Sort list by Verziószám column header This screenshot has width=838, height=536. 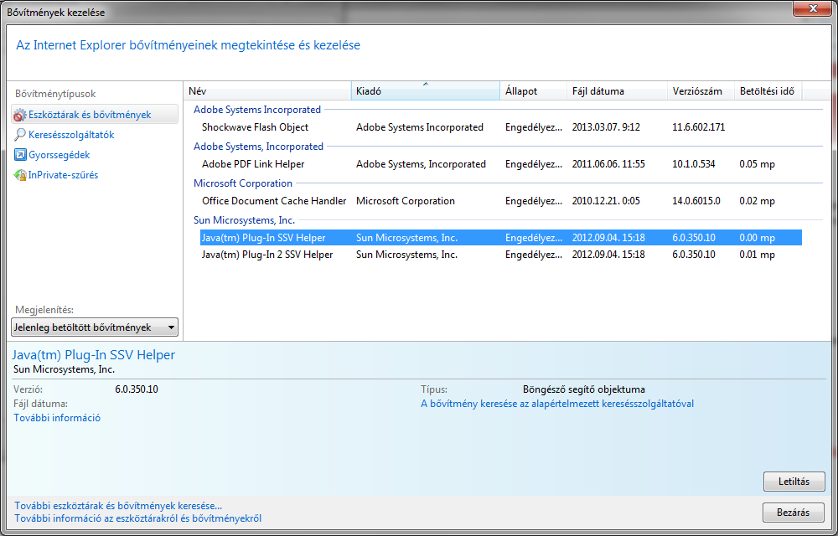(x=701, y=90)
